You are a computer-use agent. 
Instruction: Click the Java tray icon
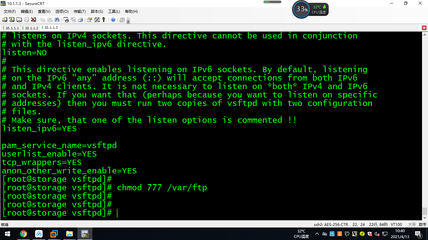pyautogui.click(x=340, y=234)
